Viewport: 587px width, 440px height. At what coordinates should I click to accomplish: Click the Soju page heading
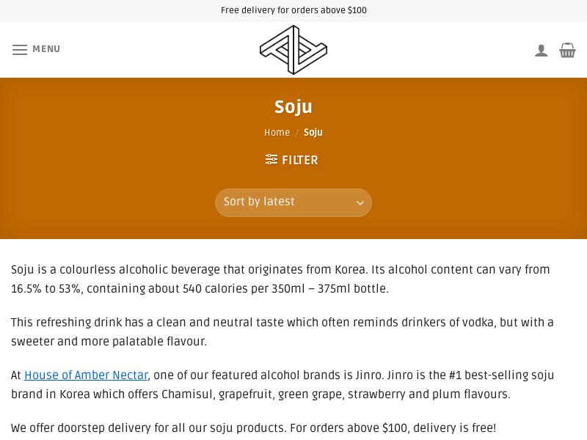click(x=293, y=106)
